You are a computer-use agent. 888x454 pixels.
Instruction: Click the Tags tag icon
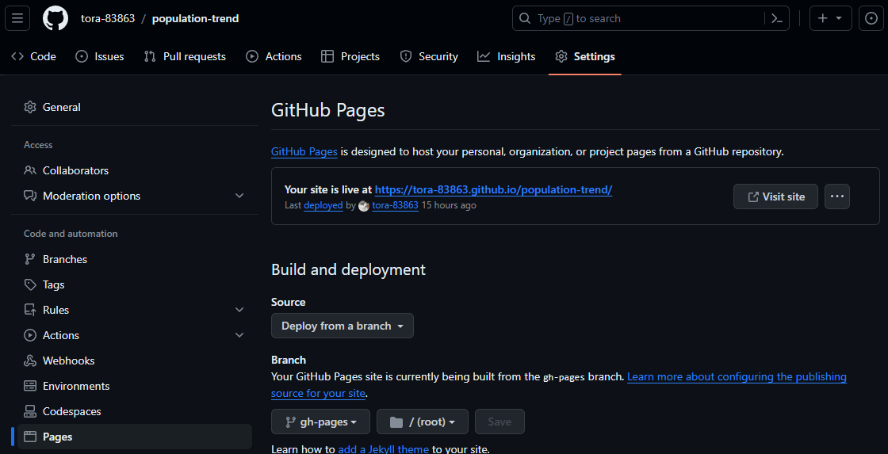point(30,284)
